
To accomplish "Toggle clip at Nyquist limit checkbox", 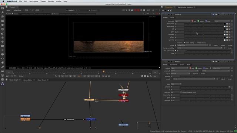I will click(181, 92).
